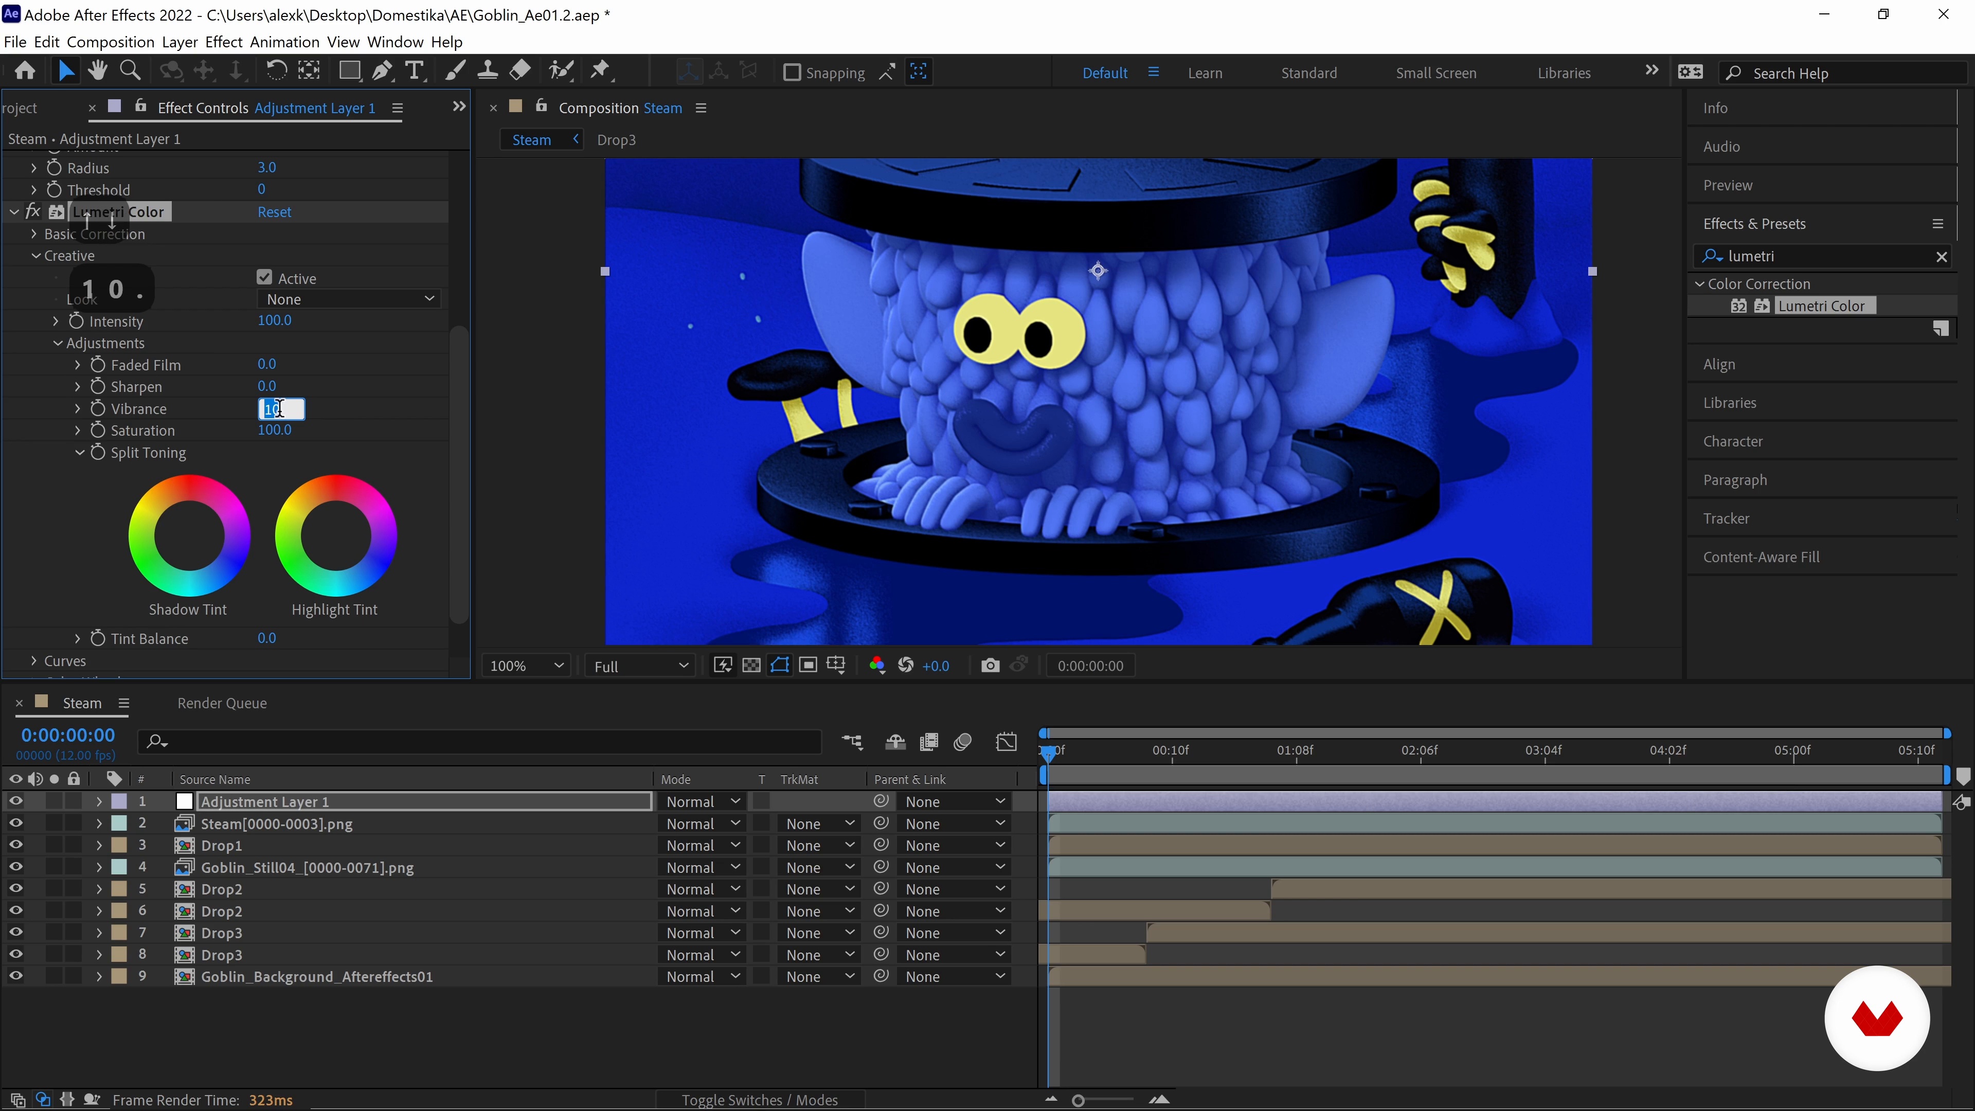Image resolution: width=1975 pixels, height=1111 pixels.
Task: Click the Highlight Tint color wheel
Action: (336, 534)
